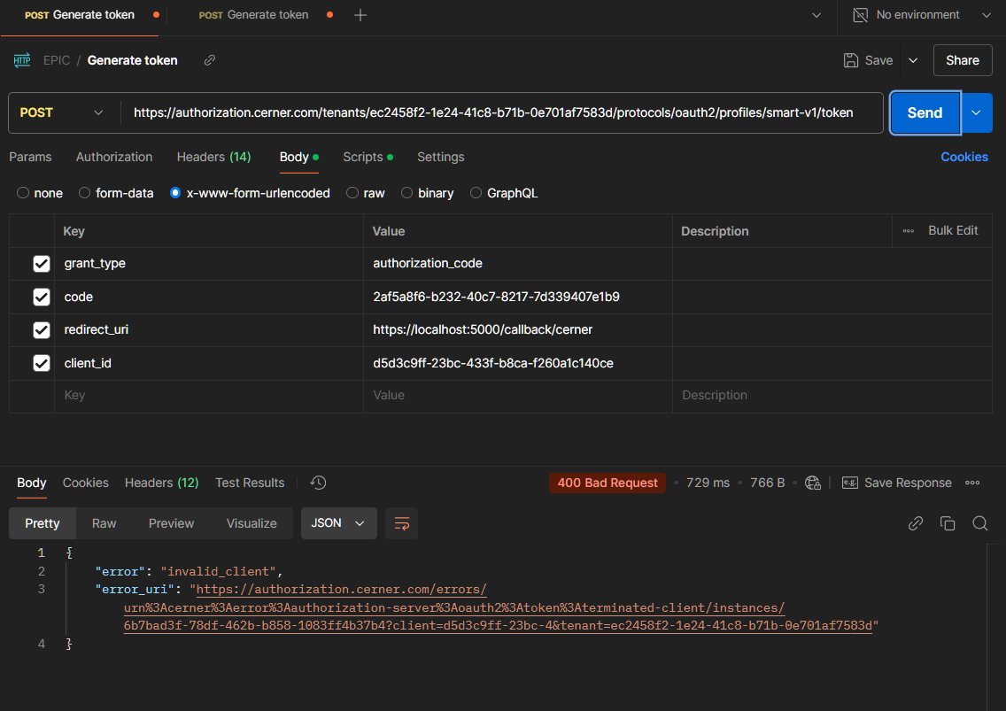Screen dimensions: 1006x711
Task: Click the network globe icon in response bar
Action: pyautogui.click(x=813, y=483)
